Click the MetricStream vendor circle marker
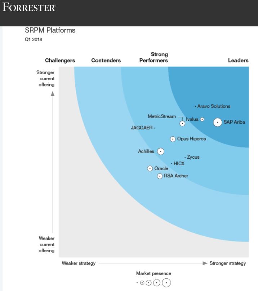 (182, 123)
